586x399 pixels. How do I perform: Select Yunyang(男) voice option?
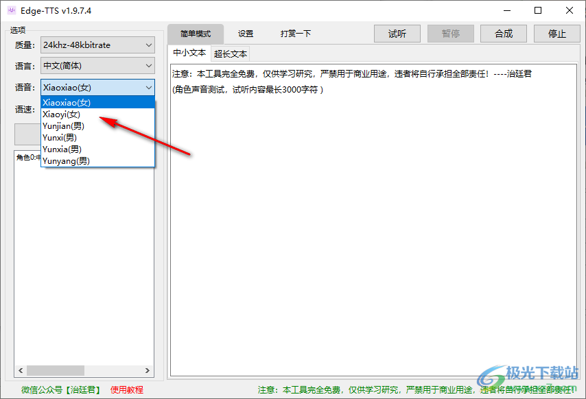tap(97, 161)
